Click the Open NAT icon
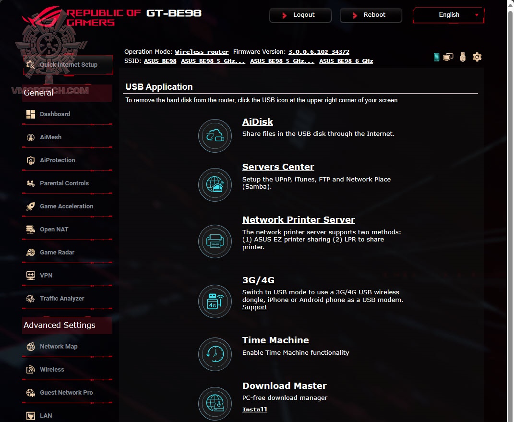514x422 pixels. tap(31, 229)
